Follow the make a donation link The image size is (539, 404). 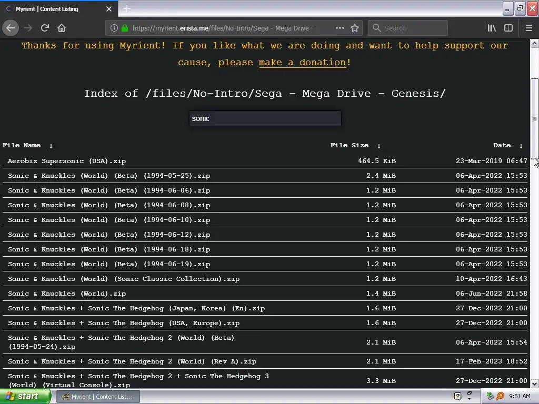302,63
